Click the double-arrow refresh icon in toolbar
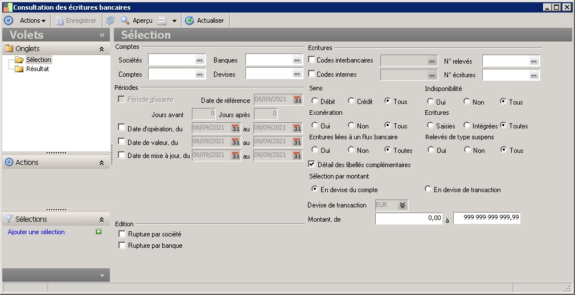Image resolution: width=575 pixels, height=295 pixels. 110,20
